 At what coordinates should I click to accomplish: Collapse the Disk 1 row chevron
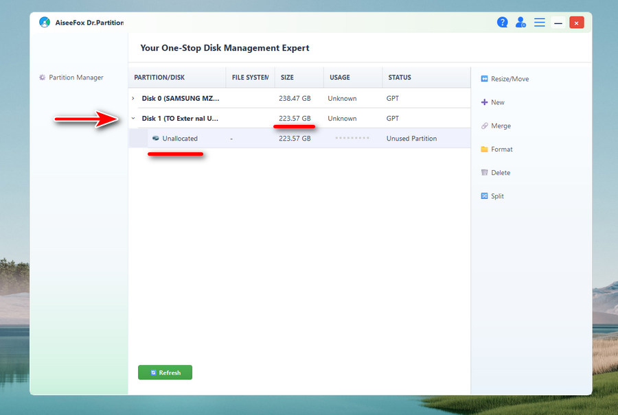[x=133, y=118]
